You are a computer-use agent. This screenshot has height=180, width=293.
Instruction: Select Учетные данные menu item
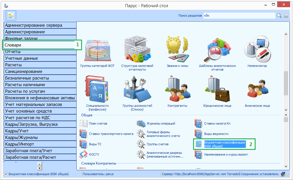[x=40, y=58]
